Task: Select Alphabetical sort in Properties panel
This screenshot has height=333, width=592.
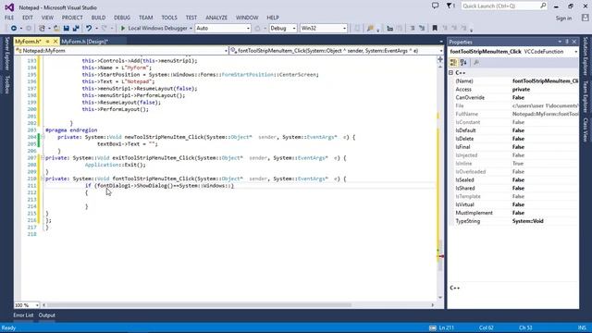Action: pos(463,63)
